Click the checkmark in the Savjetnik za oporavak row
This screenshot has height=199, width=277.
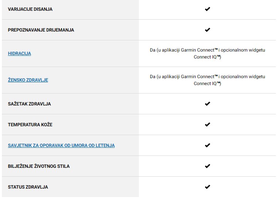click(208, 145)
